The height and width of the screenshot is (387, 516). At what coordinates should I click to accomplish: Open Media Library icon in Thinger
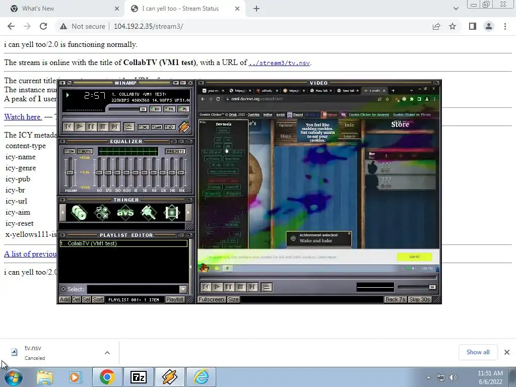(79, 213)
